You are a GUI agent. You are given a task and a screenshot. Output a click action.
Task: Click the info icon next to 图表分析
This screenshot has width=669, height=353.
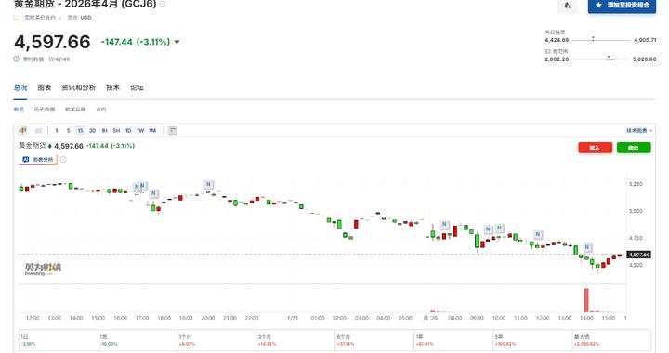63,160
